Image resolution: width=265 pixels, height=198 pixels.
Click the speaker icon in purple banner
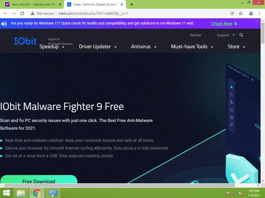coord(4,24)
